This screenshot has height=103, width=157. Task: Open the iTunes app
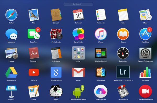click(101, 34)
